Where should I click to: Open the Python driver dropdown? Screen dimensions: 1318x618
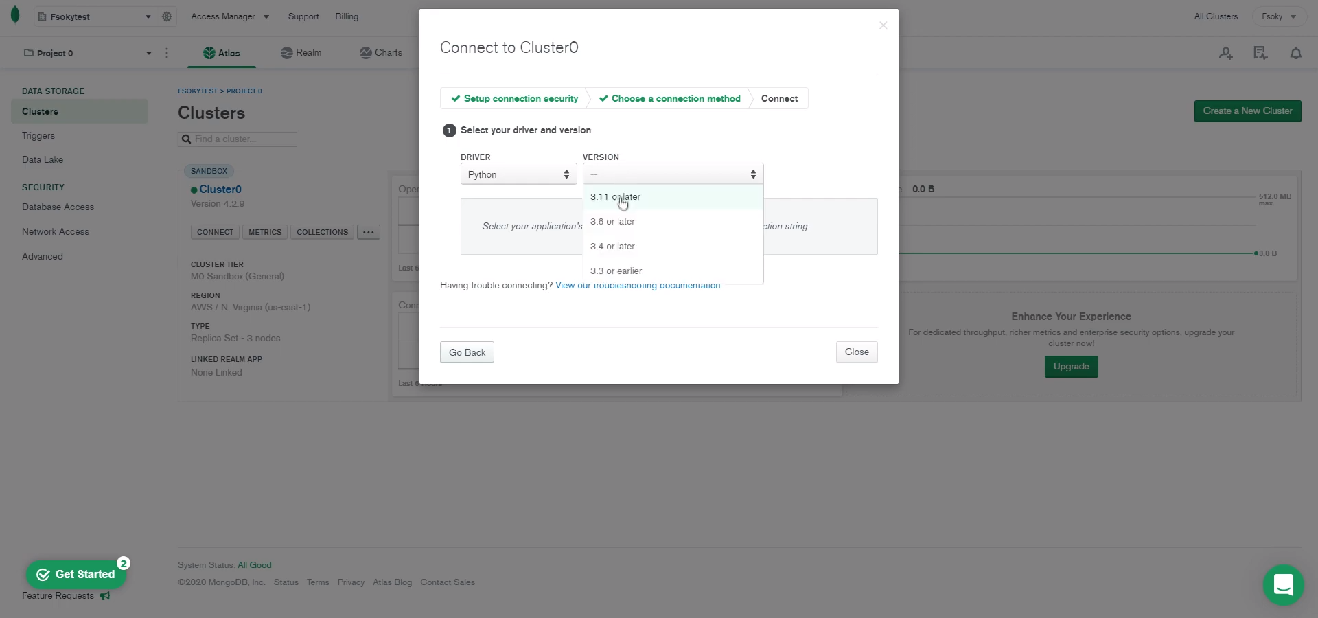[x=519, y=174]
